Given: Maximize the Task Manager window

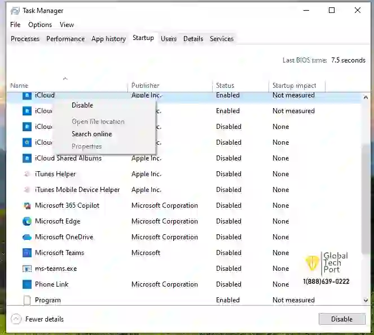Looking at the screenshot, I should (x=332, y=11).
